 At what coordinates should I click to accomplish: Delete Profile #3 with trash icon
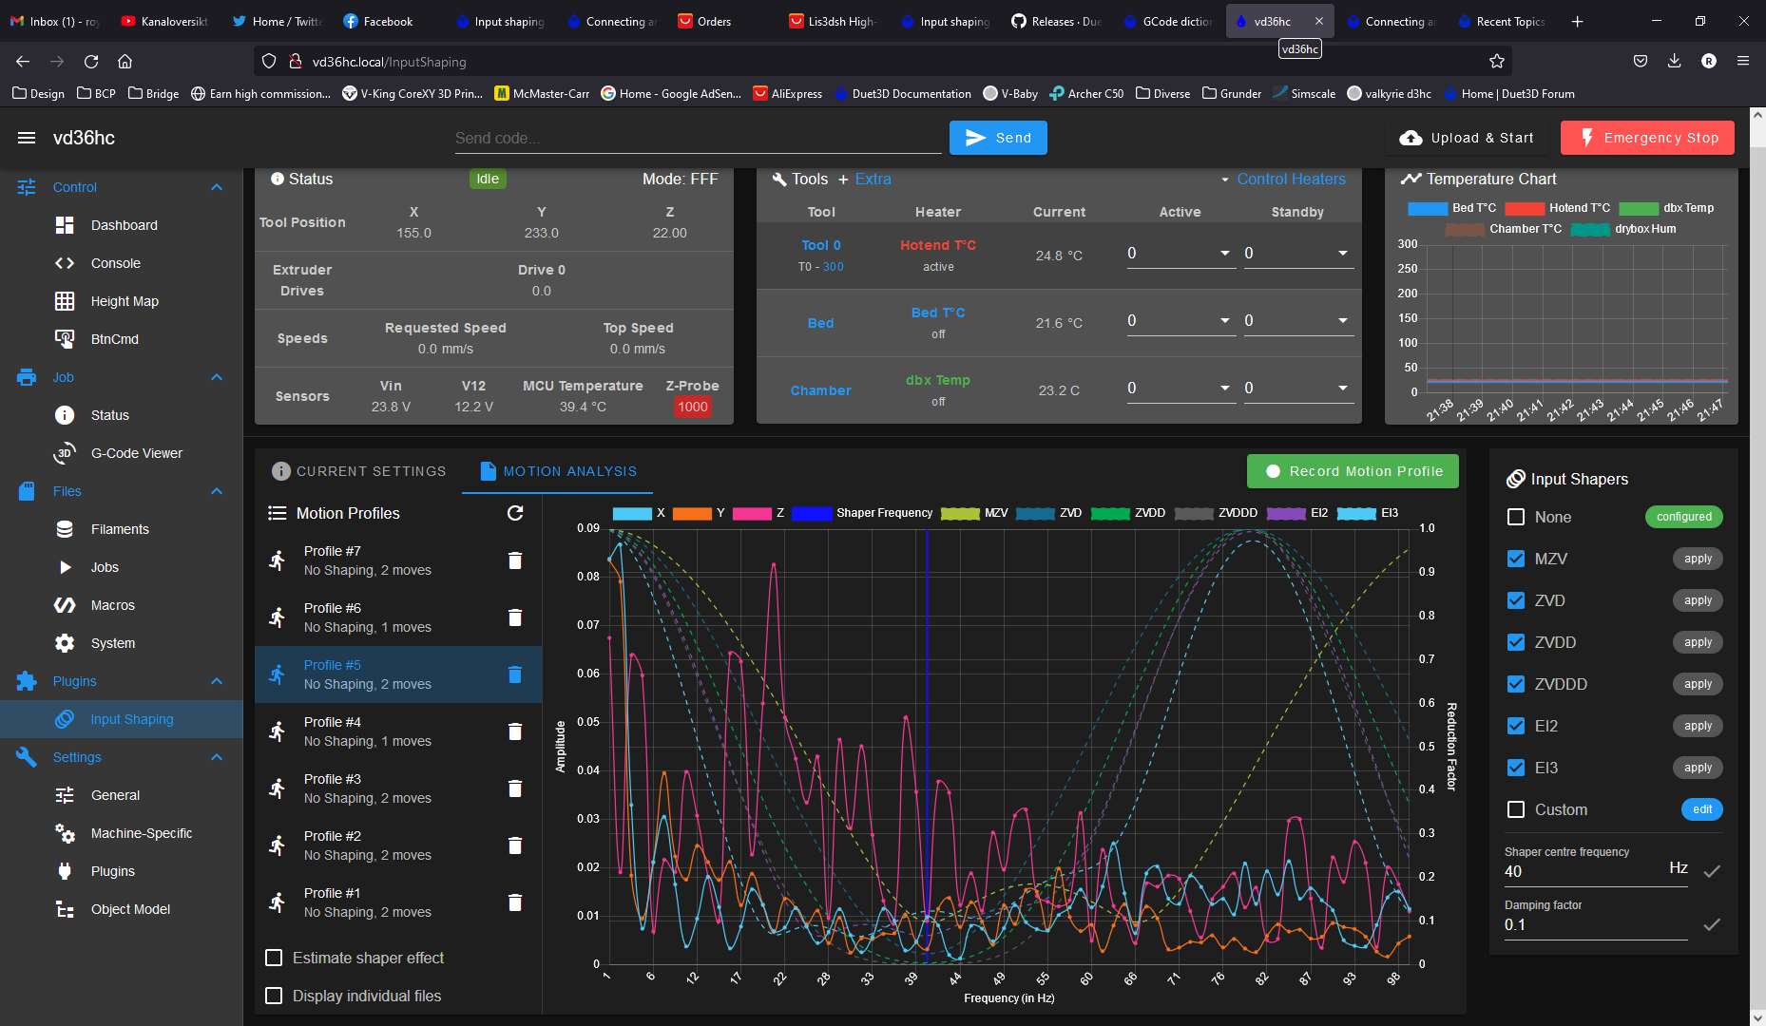515,788
